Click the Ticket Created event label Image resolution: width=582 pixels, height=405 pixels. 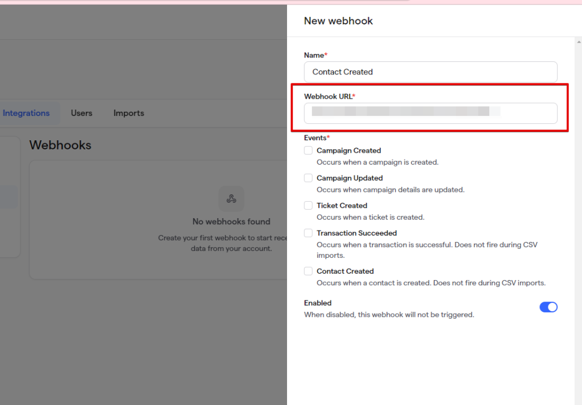342,206
